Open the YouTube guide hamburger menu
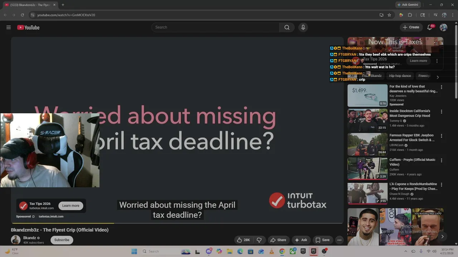Image resolution: width=458 pixels, height=257 pixels. 9,27
